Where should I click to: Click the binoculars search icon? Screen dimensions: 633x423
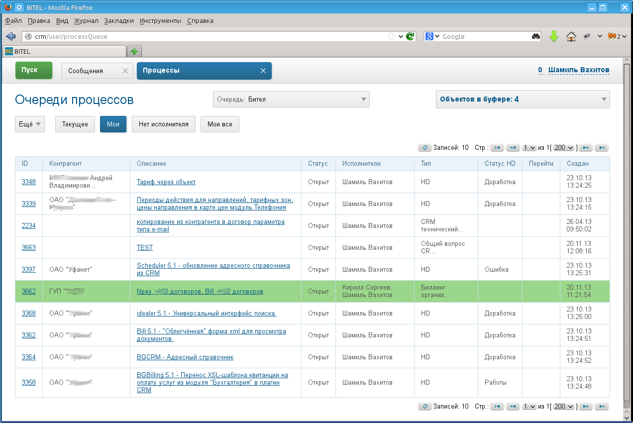535,36
